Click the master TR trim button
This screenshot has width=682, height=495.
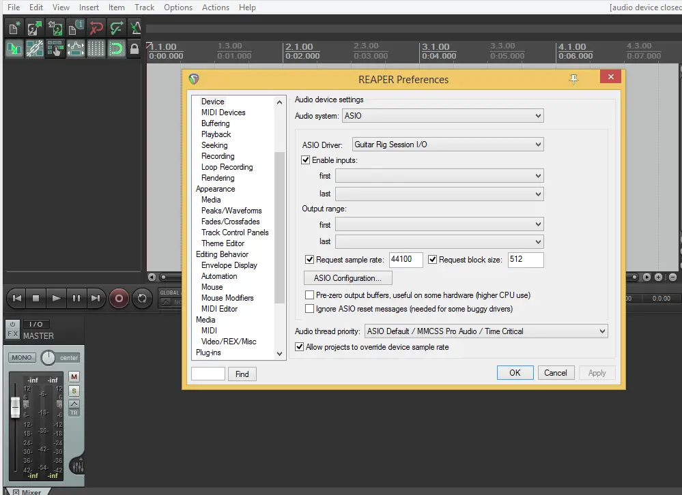pos(74,413)
